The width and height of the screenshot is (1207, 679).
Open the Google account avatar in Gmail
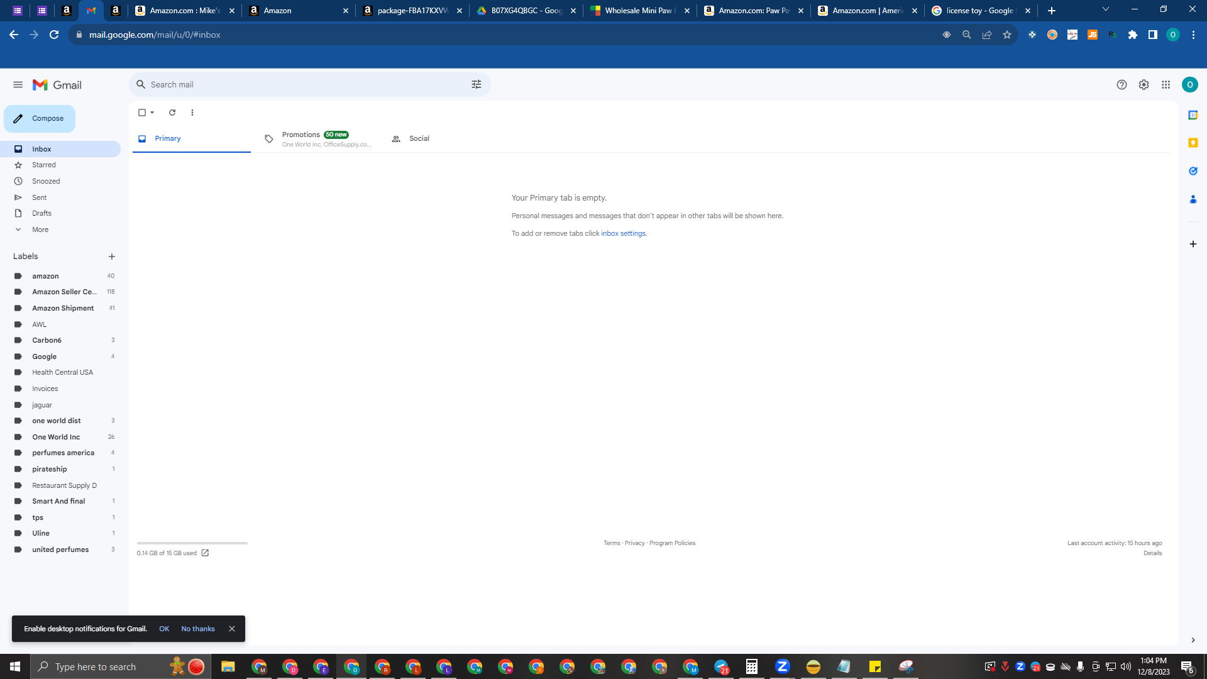coord(1189,85)
